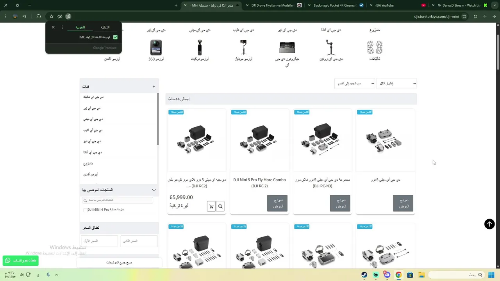The image size is (500, 281).
Task: Open the DJI RC-N3 combo product thumbnail
Action: click(322, 140)
